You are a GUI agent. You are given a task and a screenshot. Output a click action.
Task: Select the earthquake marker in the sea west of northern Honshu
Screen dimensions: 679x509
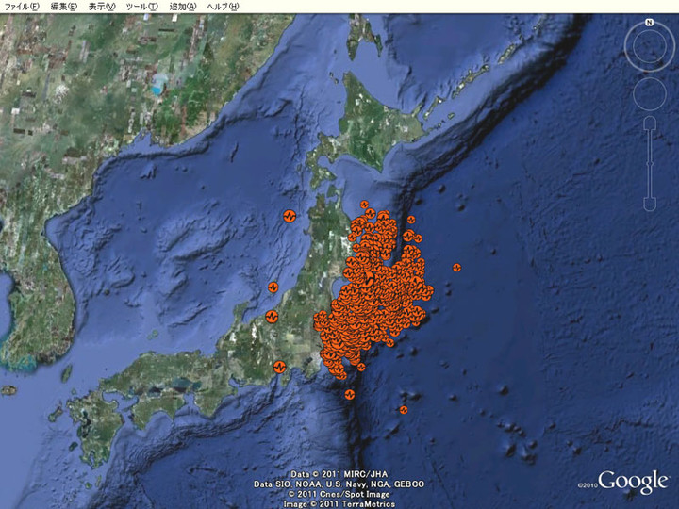290,216
